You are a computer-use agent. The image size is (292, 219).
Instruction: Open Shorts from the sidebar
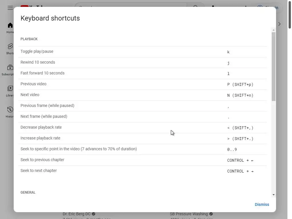coord(10,48)
